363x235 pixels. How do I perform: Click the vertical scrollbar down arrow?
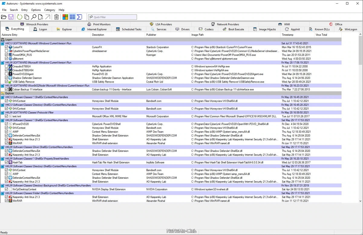361,201
